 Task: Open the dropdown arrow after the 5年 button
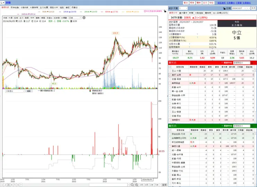coord(160,185)
